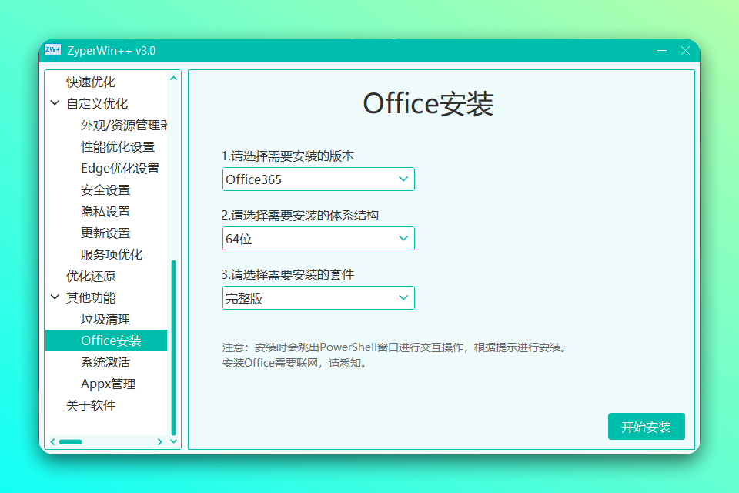
Task: Go to Appx管理 page
Action: 108,384
